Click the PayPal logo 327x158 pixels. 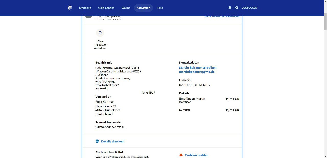tap(70, 8)
